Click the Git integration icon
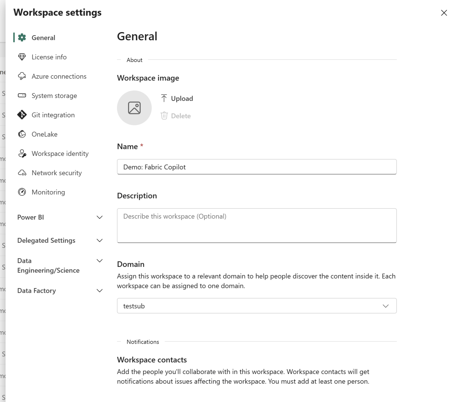 22,115
